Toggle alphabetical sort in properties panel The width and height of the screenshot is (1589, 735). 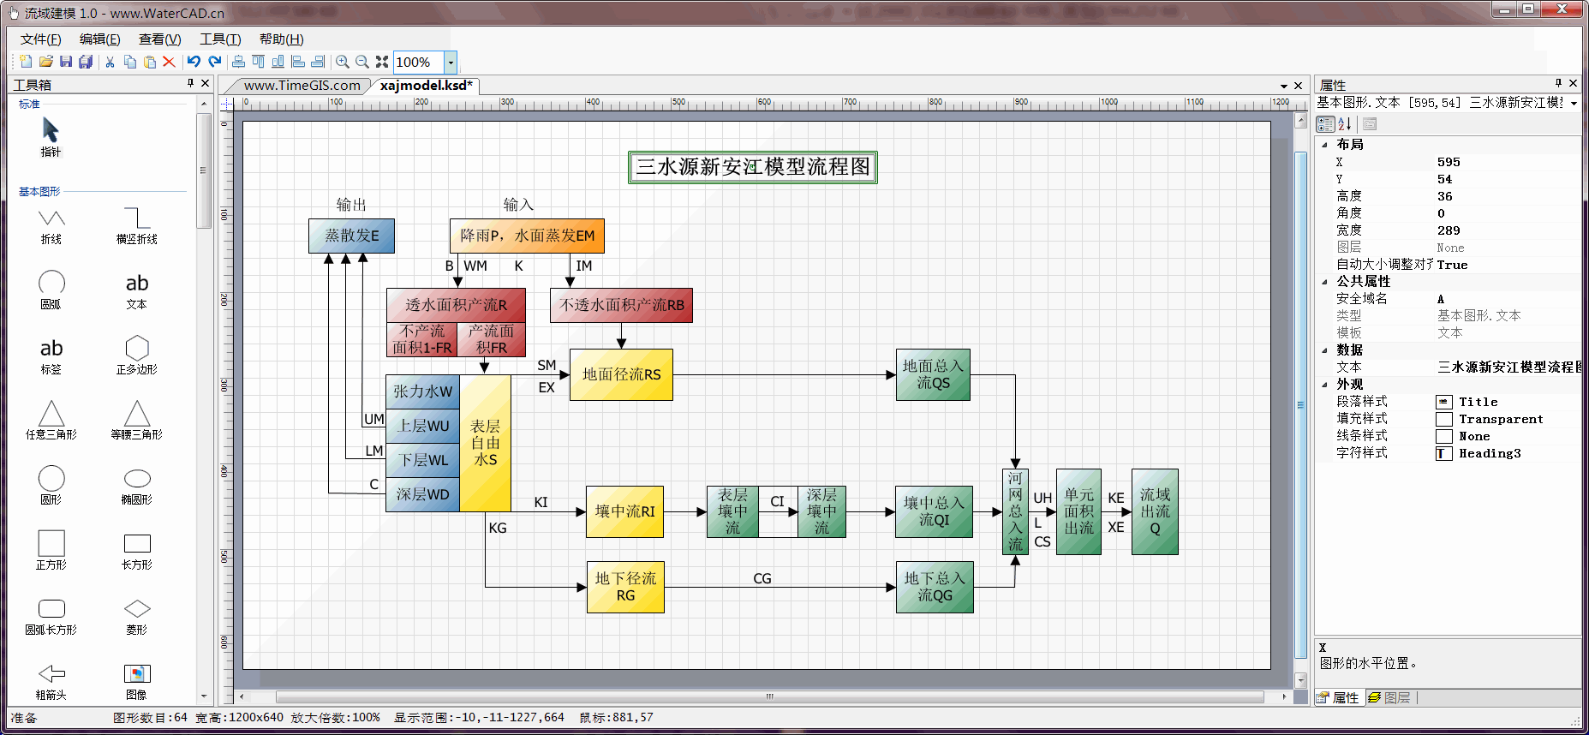[x=1345, y=124]
